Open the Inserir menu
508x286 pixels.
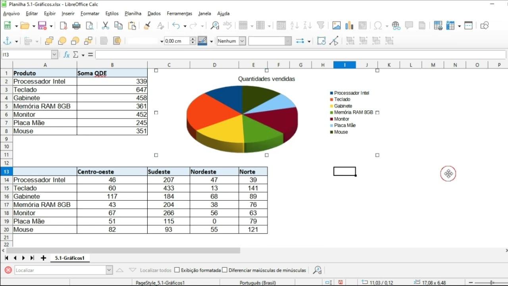coord(68,14)
